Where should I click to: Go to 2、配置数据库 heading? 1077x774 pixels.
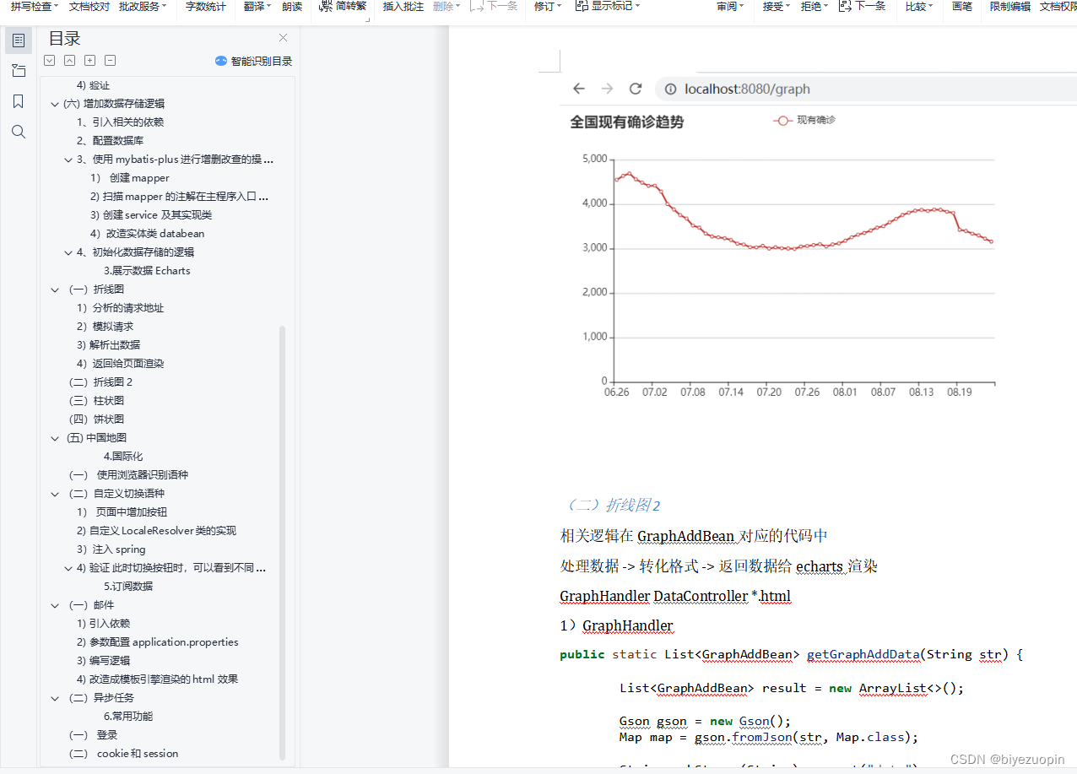[x=110, y=141]
